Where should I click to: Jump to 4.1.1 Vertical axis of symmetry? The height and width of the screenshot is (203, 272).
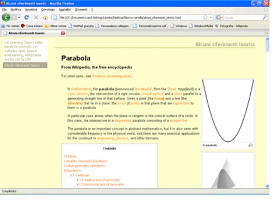click(x=98, y=180)
